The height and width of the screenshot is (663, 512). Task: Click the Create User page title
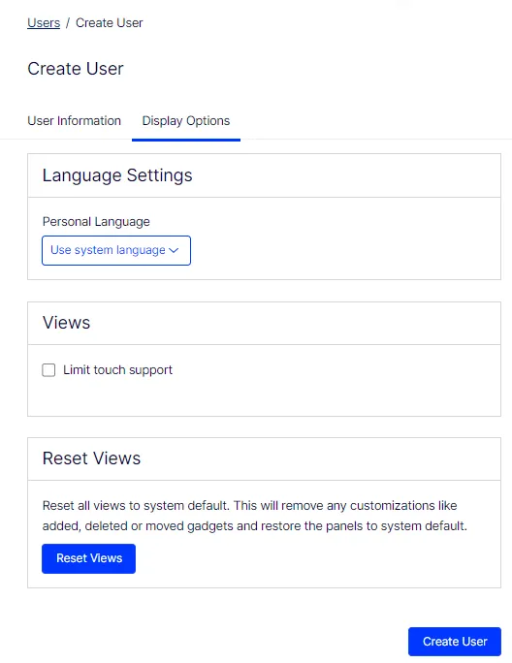coord(76,69)
